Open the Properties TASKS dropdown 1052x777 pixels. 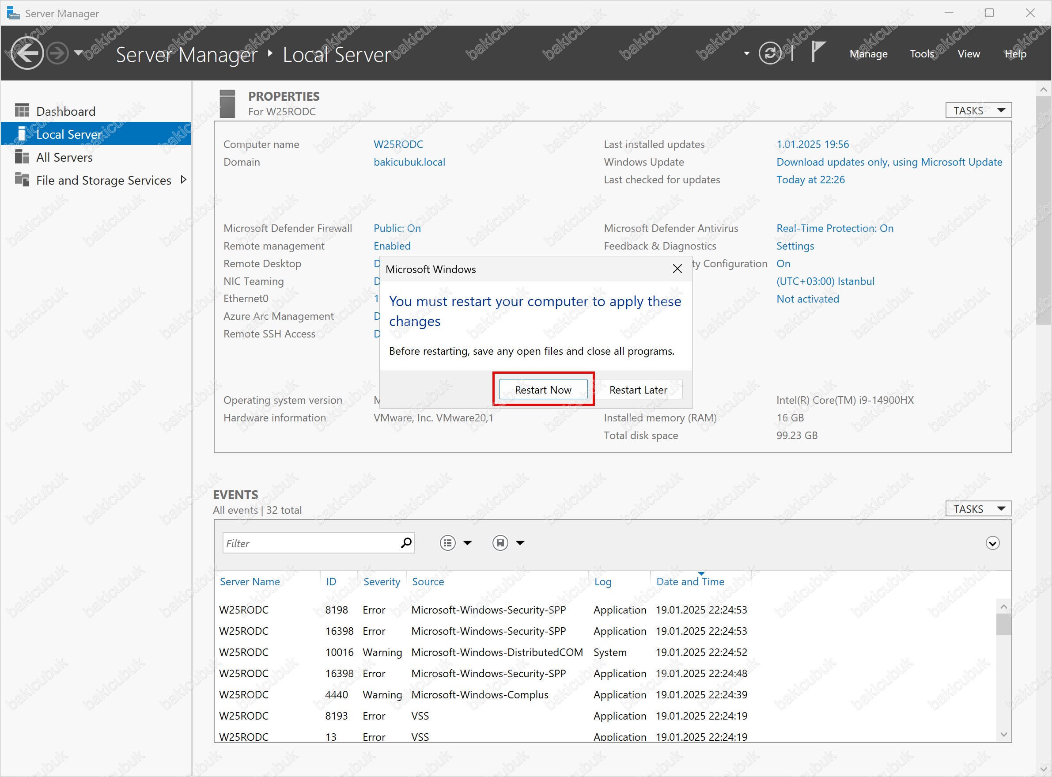(978, 110)
